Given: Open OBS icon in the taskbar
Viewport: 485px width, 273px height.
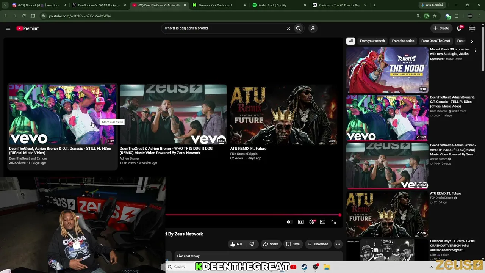Looking at the screenshot, I should tap(316, 267).
